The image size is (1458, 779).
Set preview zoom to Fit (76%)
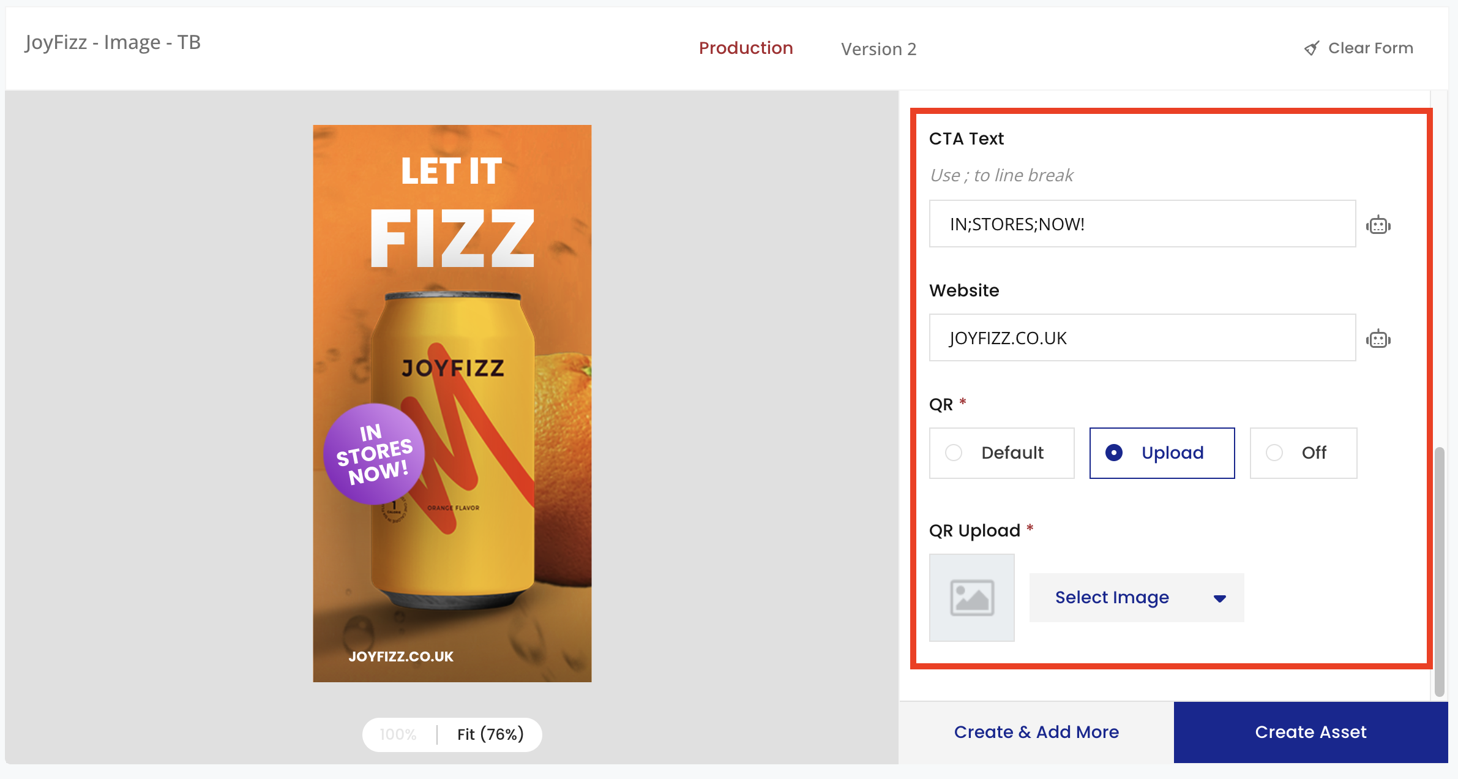pyautogui.click(x=490, y=734)
